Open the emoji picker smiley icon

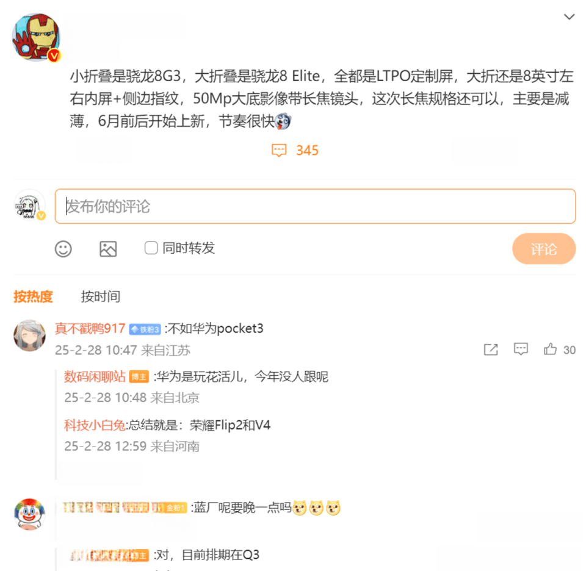point(63,249)
